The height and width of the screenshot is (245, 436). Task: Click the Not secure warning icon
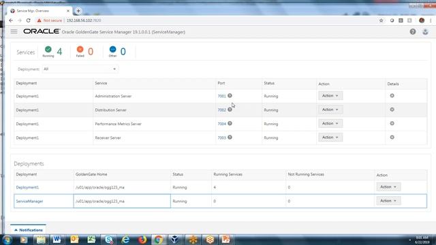tap(39, 20)
